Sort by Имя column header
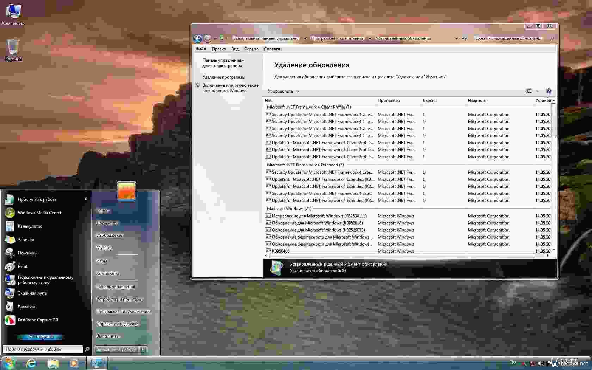This screenshot has height=370, width=592. (x=269, y=100)
